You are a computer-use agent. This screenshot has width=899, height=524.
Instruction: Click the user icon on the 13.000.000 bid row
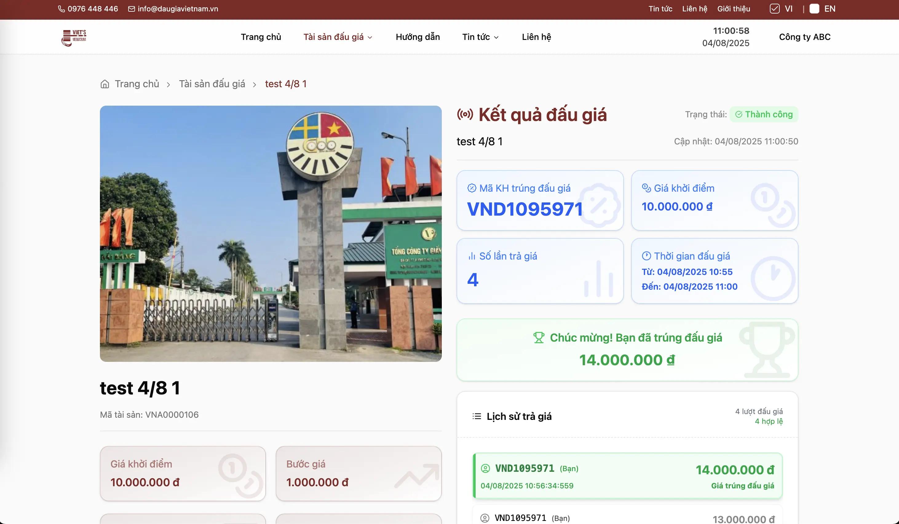click(485, 518)
